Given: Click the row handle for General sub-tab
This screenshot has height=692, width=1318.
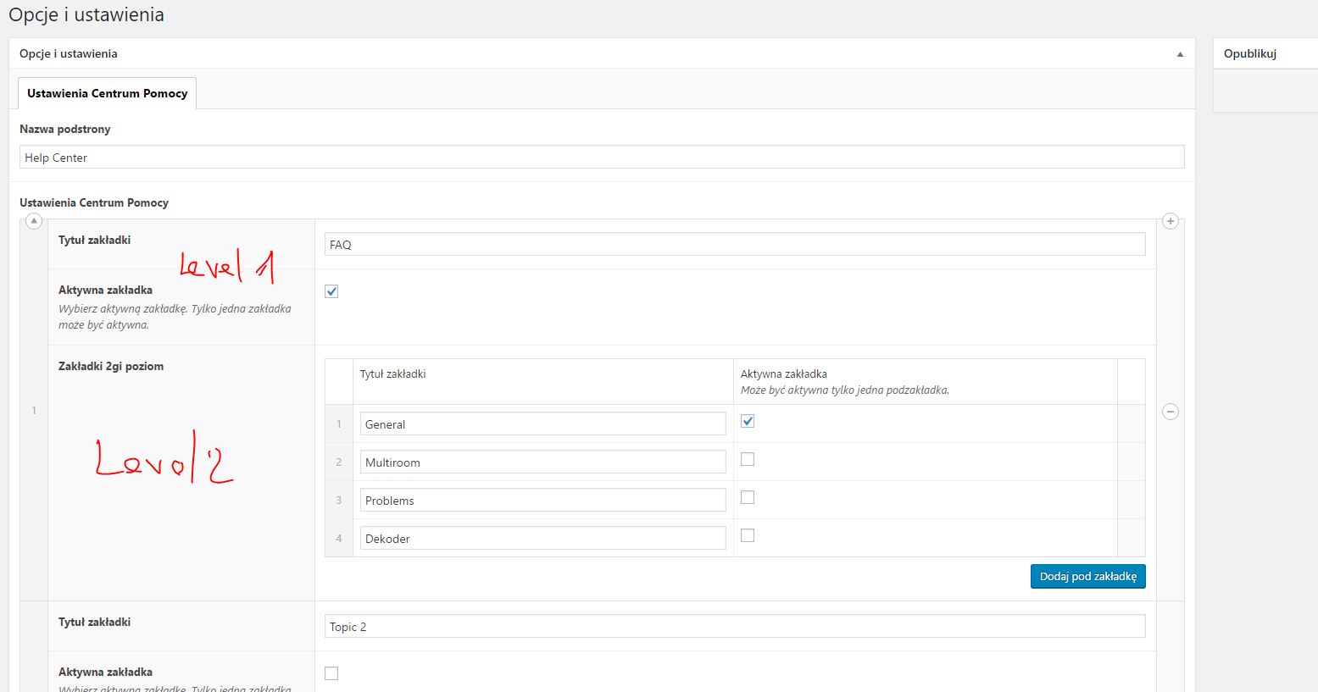Looking at the screenshot, I should pyautogui.click(x=338, y=424).
